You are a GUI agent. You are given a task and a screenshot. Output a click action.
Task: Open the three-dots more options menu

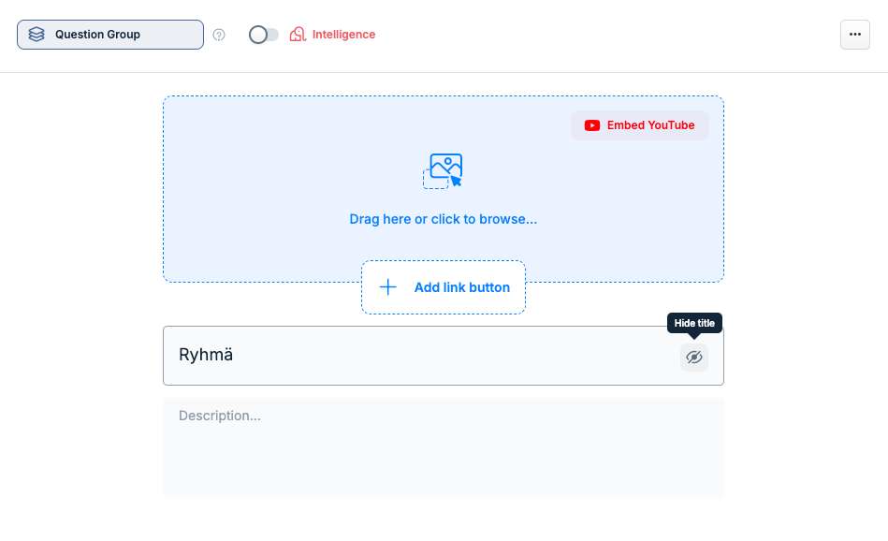[x=855, y=35]
